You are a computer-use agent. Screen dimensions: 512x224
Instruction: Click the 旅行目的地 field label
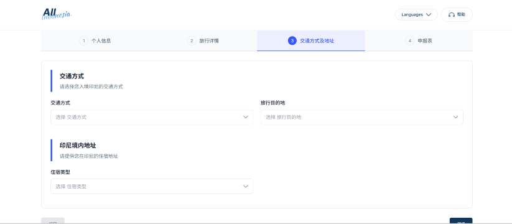point(272,103)
